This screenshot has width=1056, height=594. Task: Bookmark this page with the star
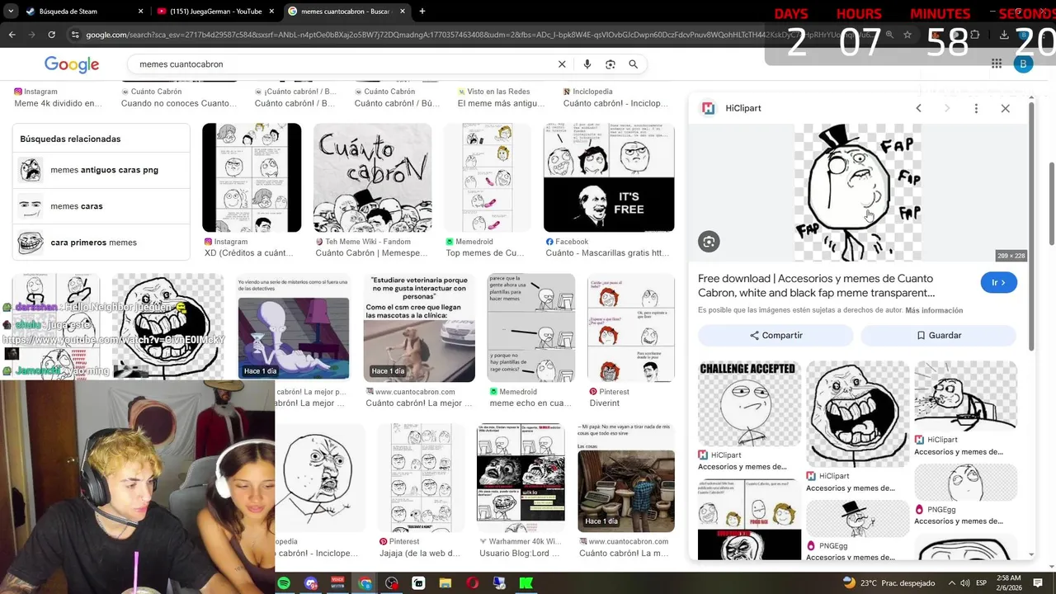coord(907,35)
